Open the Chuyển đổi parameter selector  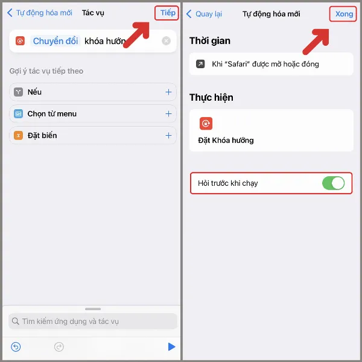(56, 41)
